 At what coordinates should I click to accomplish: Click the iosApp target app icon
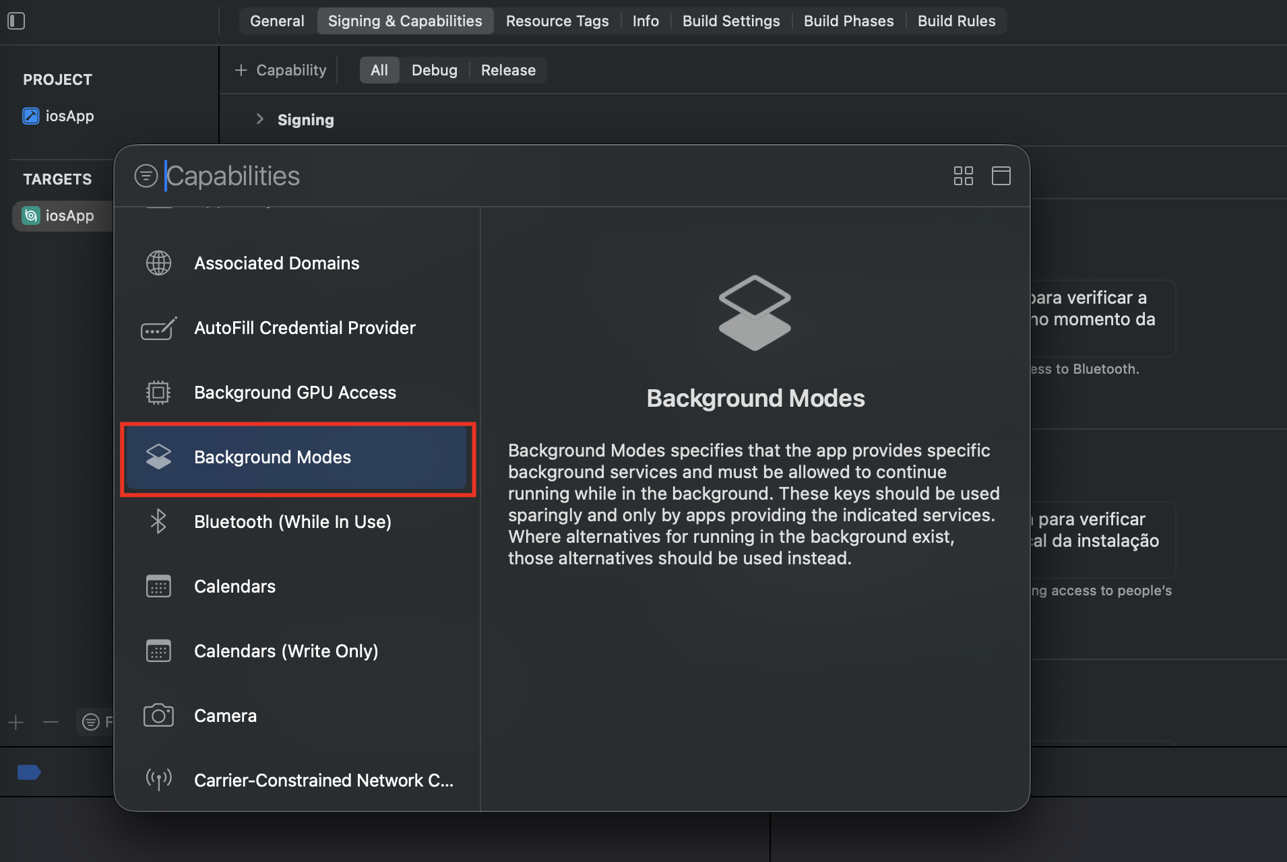tap(31, 215)
